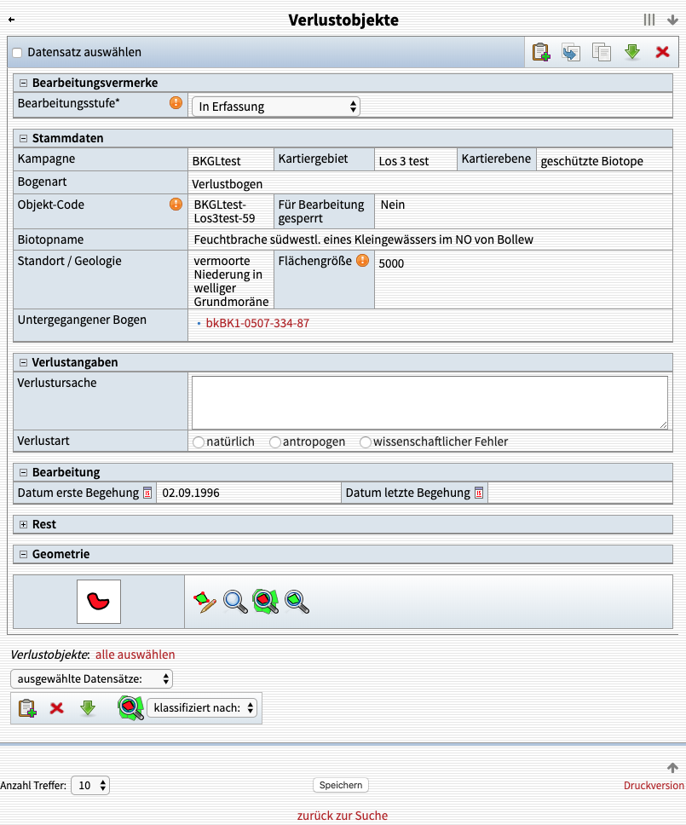Collapse the Stammdaten section
The height and width of the screenshot is (825, 686).
(24, 138)
